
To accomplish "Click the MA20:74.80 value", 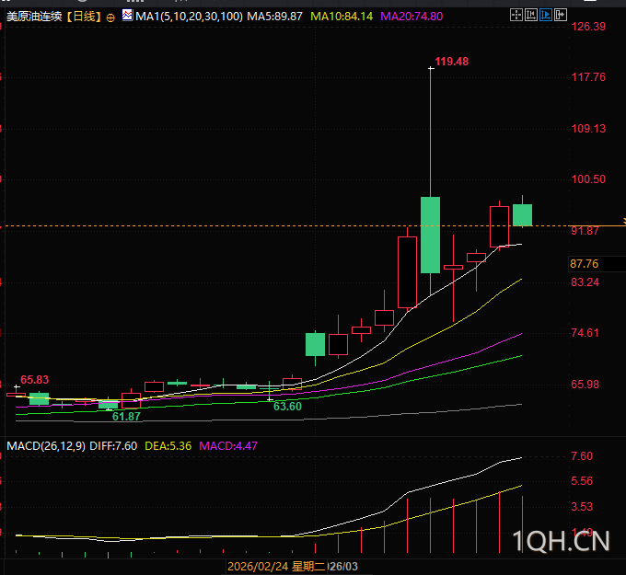I will point(412,17).
